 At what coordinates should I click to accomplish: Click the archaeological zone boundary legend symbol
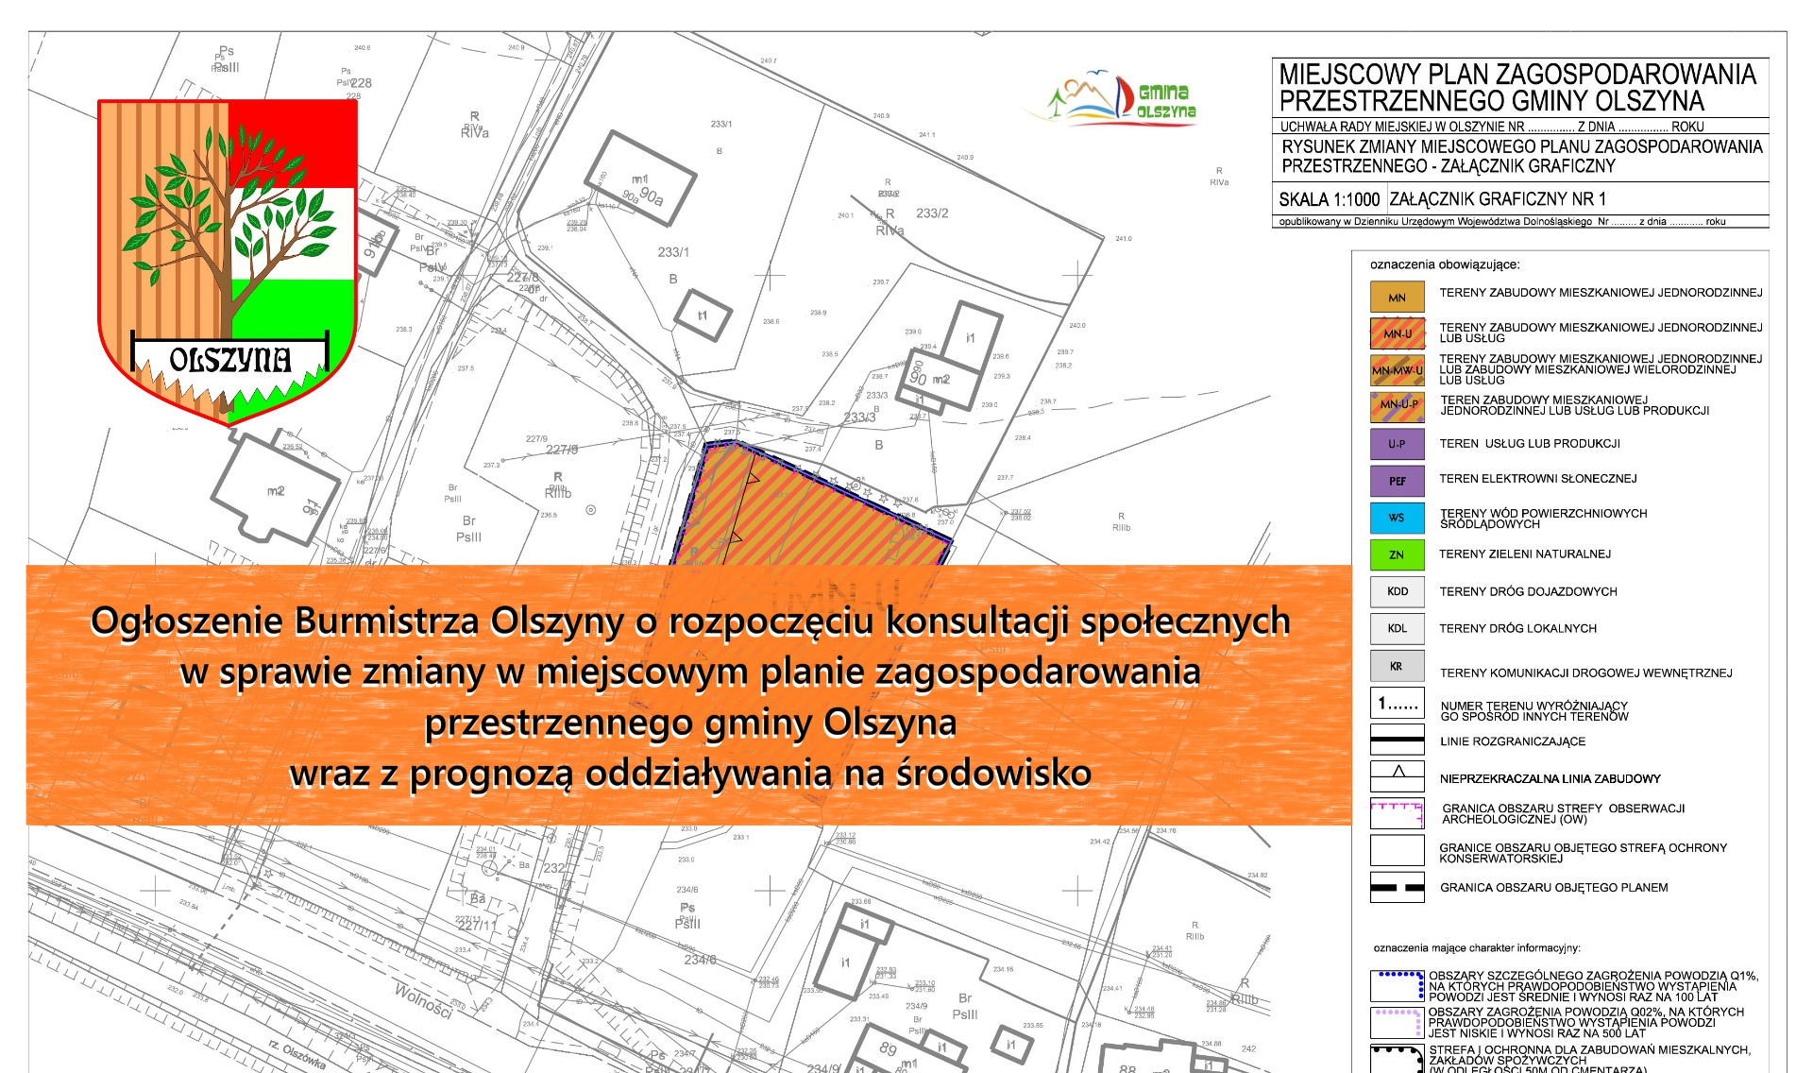[x=1397, y=812]
